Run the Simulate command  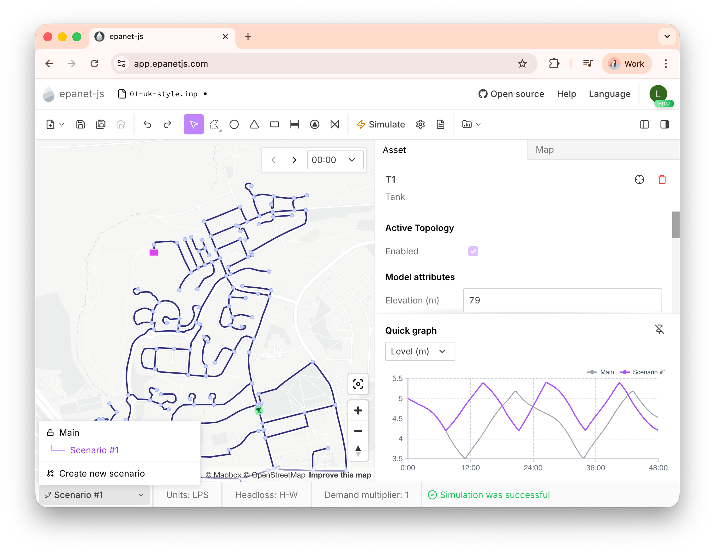pos(381,124)
